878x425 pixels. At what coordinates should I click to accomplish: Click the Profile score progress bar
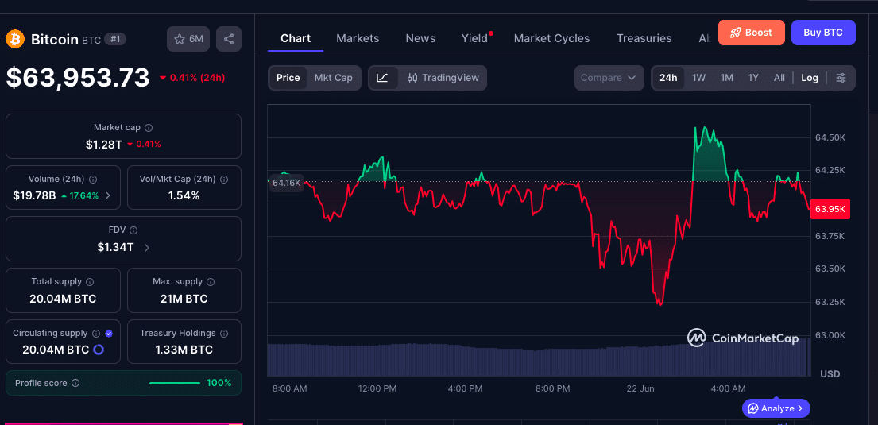175,383
